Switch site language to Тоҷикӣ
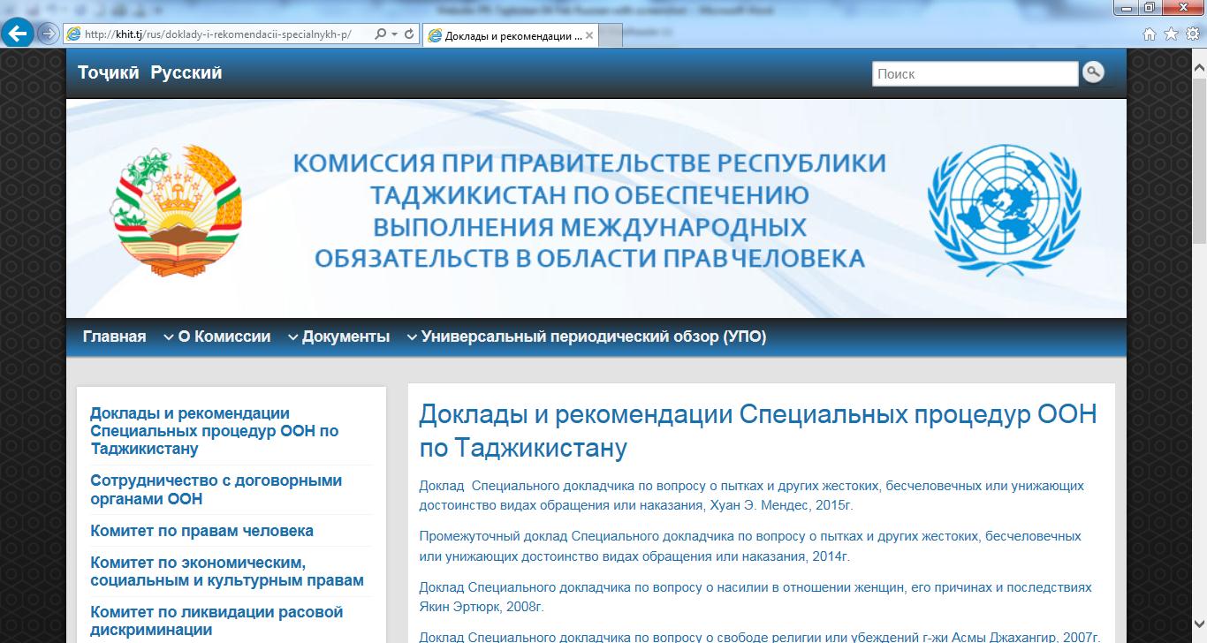 (108, 73)
